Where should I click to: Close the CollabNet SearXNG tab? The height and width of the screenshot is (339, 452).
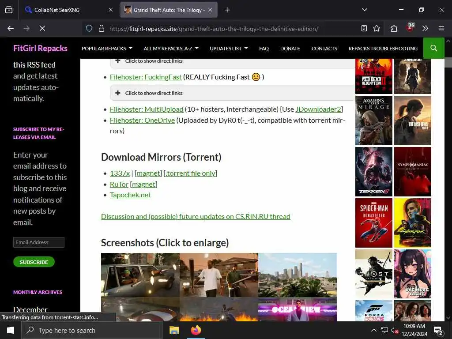[x=111, y=10]
